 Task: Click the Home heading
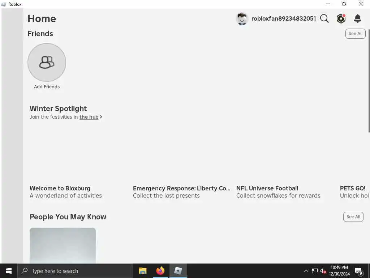(42, 19)
